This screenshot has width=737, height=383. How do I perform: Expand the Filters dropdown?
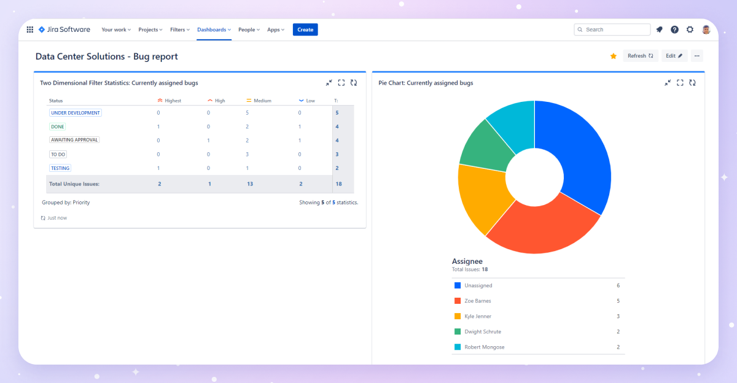180,29
